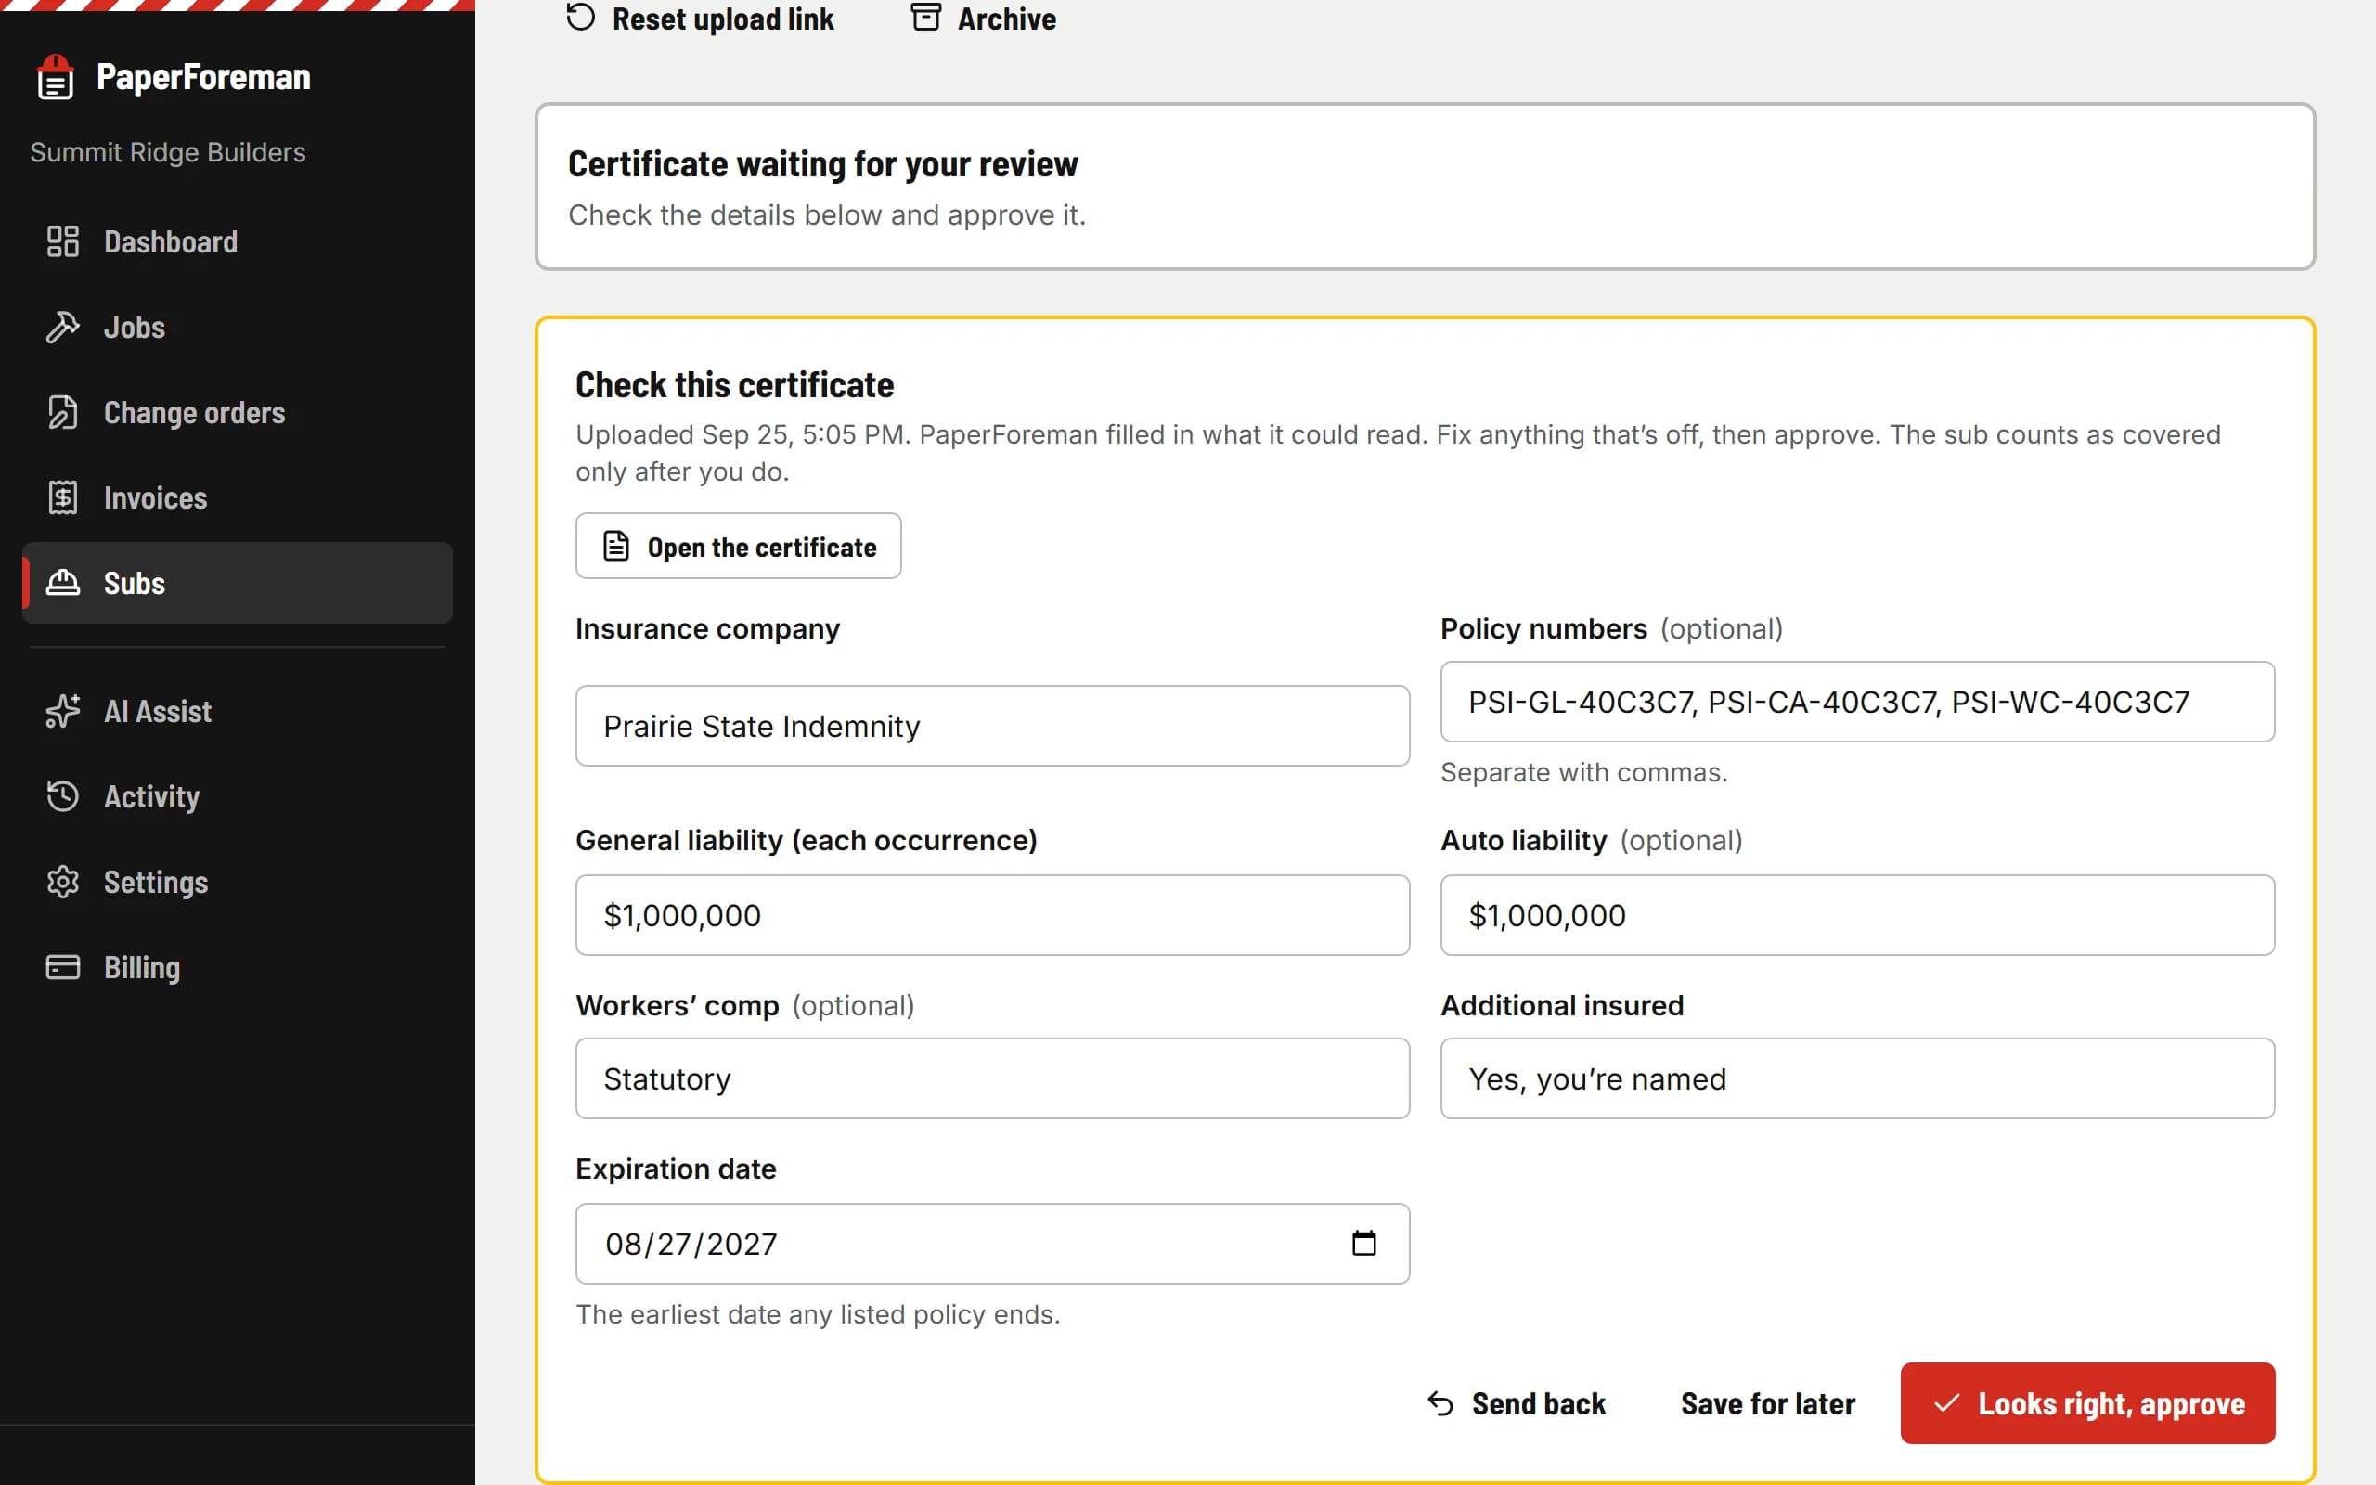Click the Invoices receipt icon

click(x=63, y=498)
